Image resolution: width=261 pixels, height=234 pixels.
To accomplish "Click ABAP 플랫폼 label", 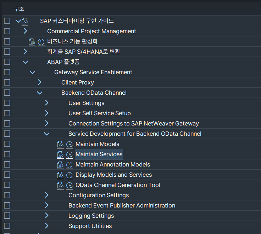I will click(x=63, y=62).
